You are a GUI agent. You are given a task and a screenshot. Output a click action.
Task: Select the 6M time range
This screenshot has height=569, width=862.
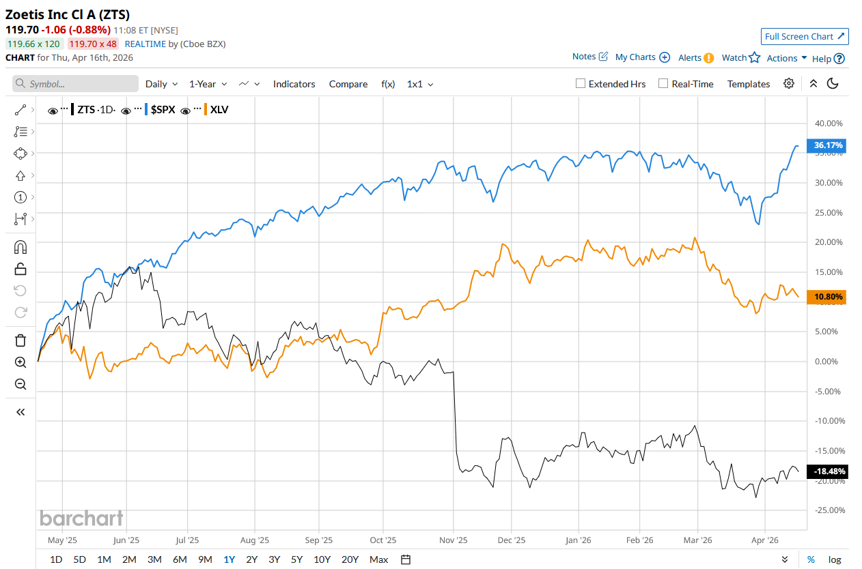click(x=180, y=559)
